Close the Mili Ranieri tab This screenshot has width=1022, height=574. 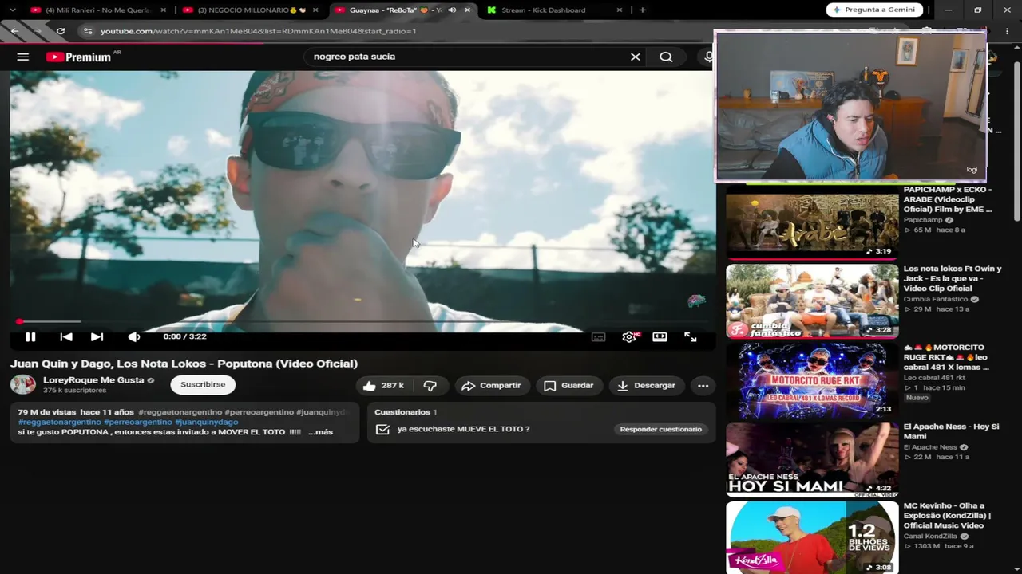[164, 10]
